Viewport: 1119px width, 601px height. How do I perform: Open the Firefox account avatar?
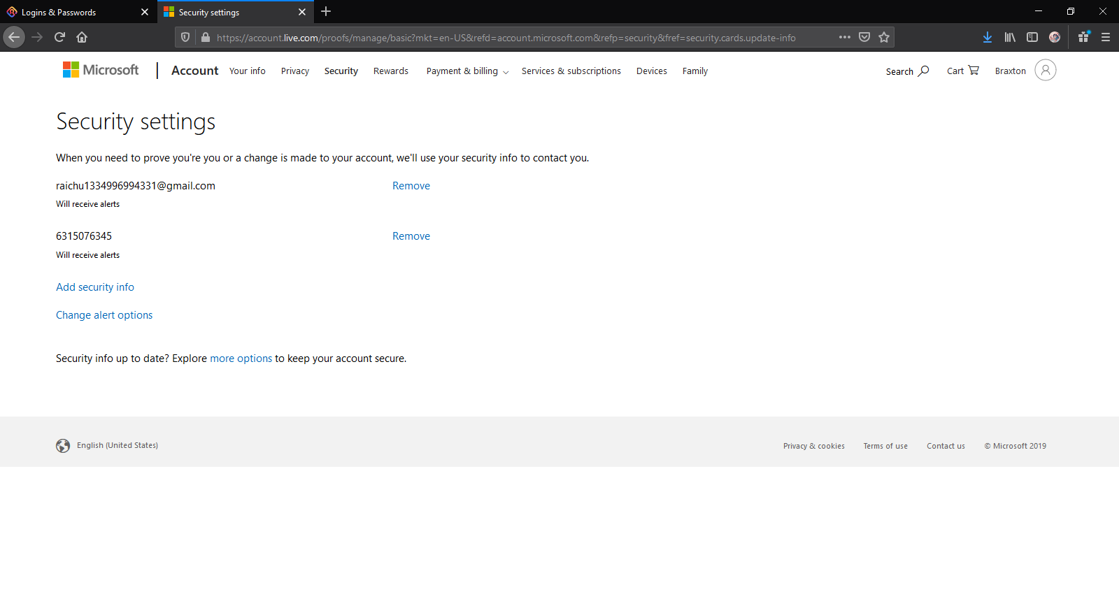click(1055, 37)
